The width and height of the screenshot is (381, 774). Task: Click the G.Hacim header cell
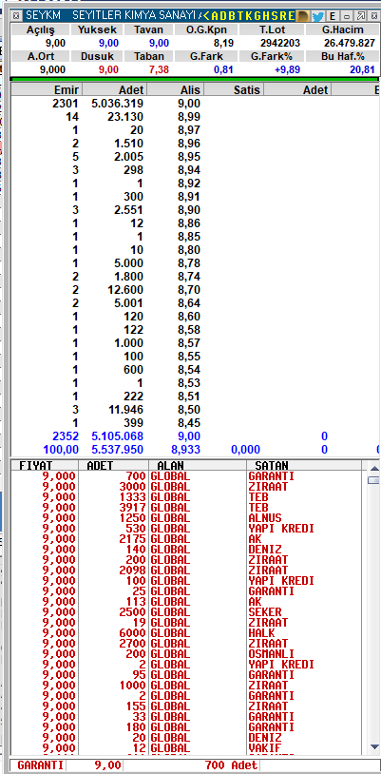click(x=342, y=29)
